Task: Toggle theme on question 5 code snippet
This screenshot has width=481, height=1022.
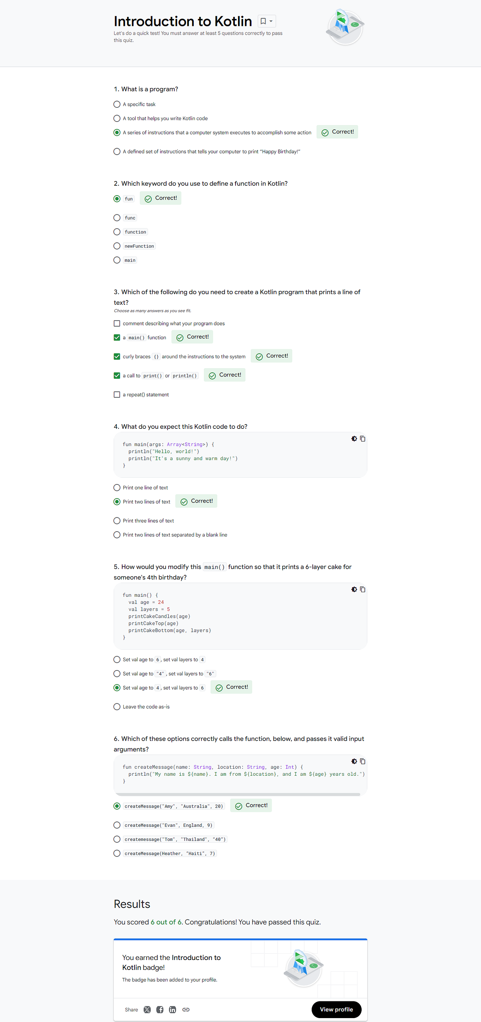Action: (x=354, y=590)
